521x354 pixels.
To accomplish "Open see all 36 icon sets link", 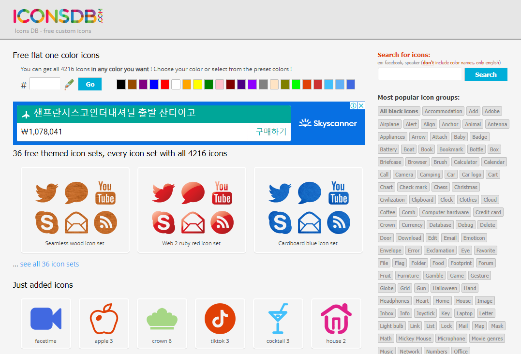I will click(x=49, y=264).
